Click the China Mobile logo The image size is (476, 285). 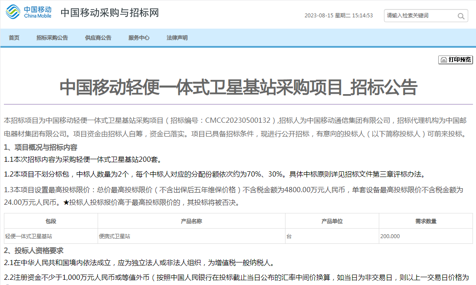29,12
